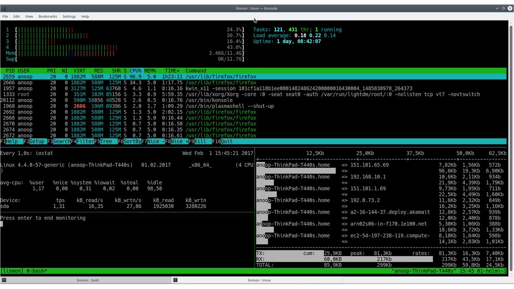Select firefox process row PID 2692
514x289 pixels.
pos(253,112)
